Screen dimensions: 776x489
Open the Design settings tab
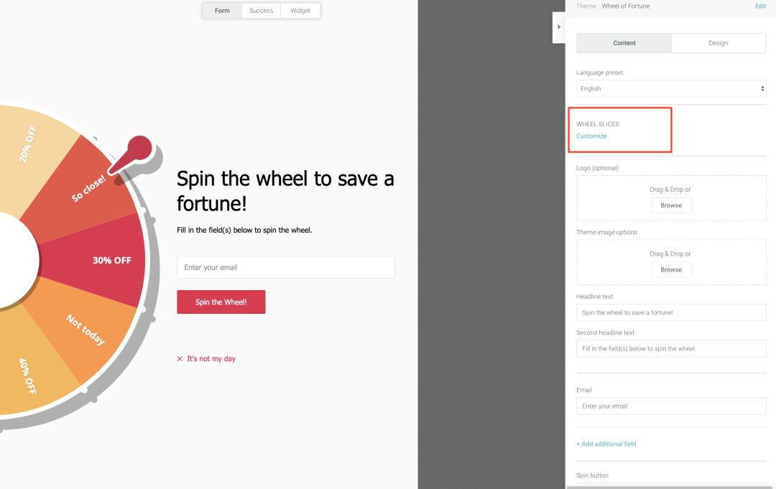point(718,43)
